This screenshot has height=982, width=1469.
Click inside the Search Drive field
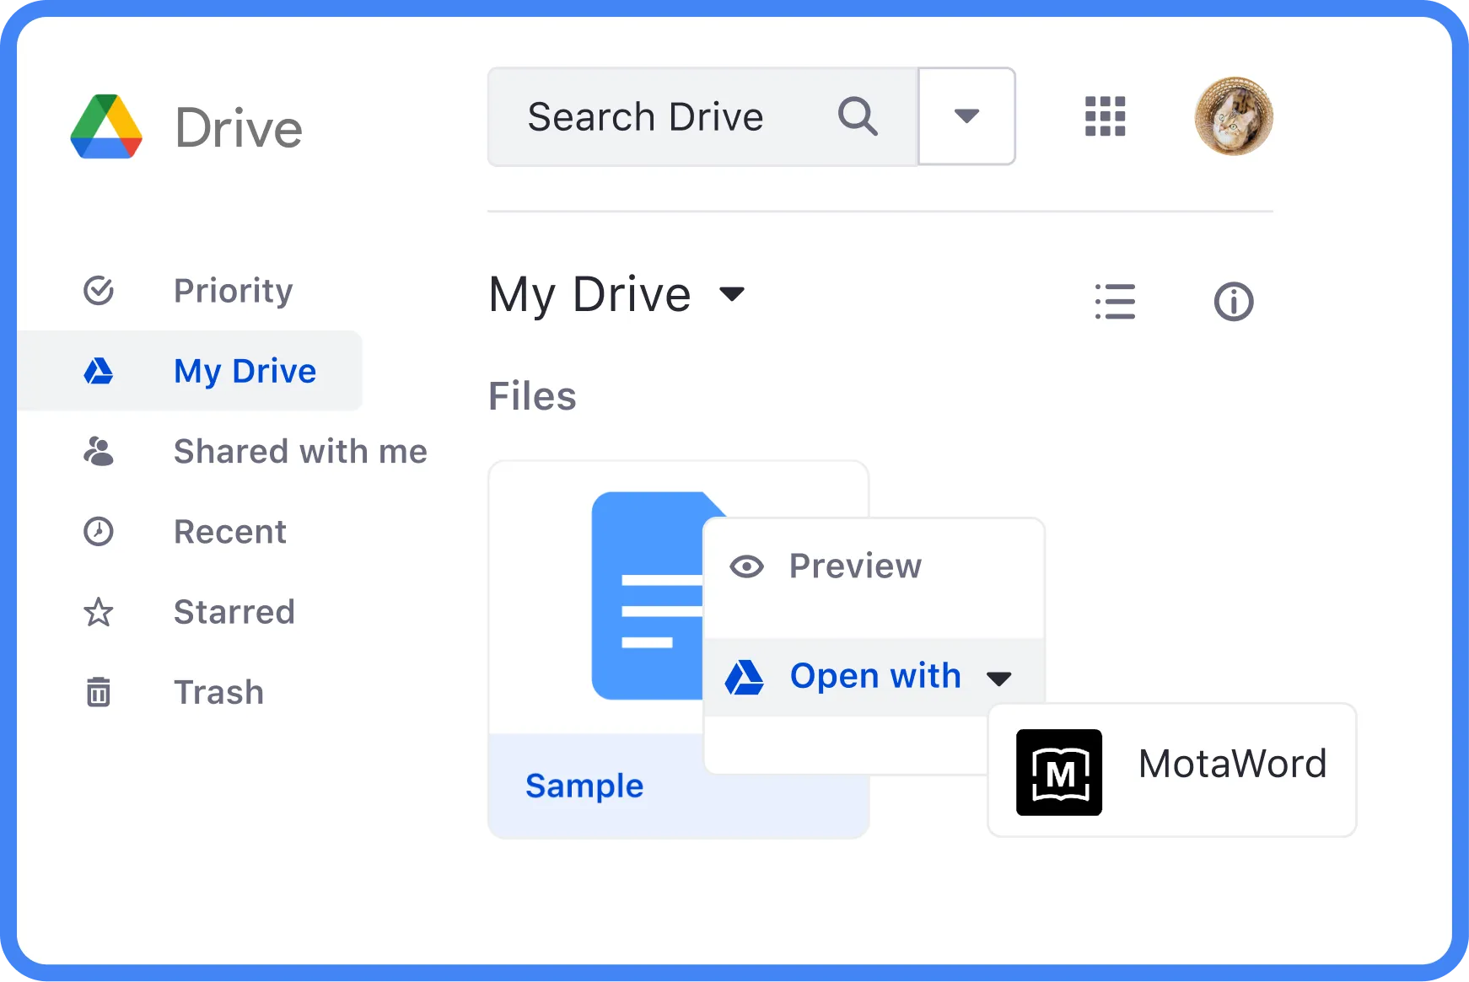point(646,116)
